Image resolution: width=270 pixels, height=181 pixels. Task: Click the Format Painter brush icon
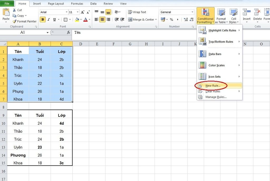tap(14, 21)
